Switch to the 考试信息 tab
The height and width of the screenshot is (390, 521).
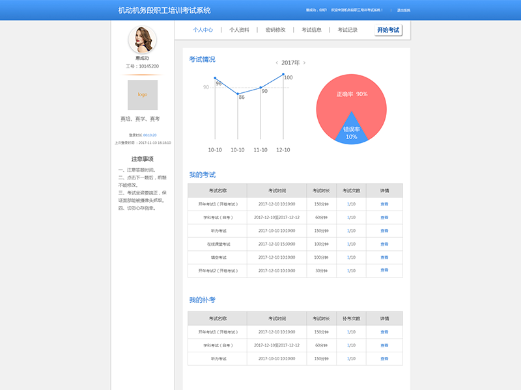tap(311, 30)
